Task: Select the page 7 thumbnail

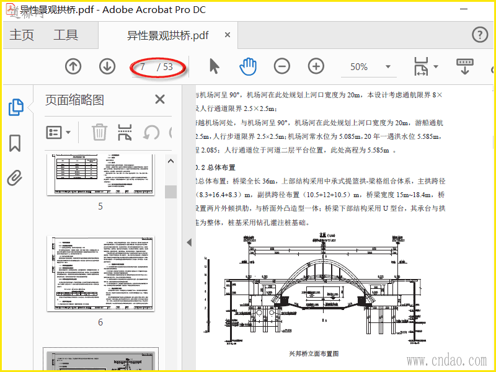Action: 100,360
